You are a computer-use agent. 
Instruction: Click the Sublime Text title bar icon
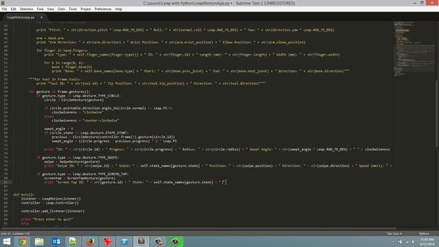(x=3, y=3)
